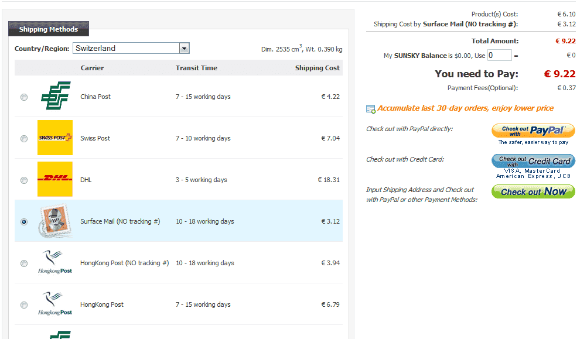Screen dimensions: 587x339
Task: Click the Check out Now button
Action: [533, 191]
